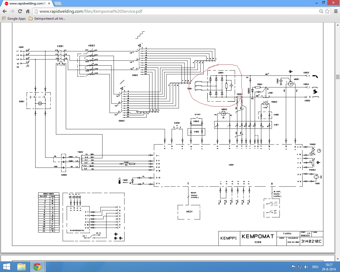Click the H001 indicator lamp label

125,180
